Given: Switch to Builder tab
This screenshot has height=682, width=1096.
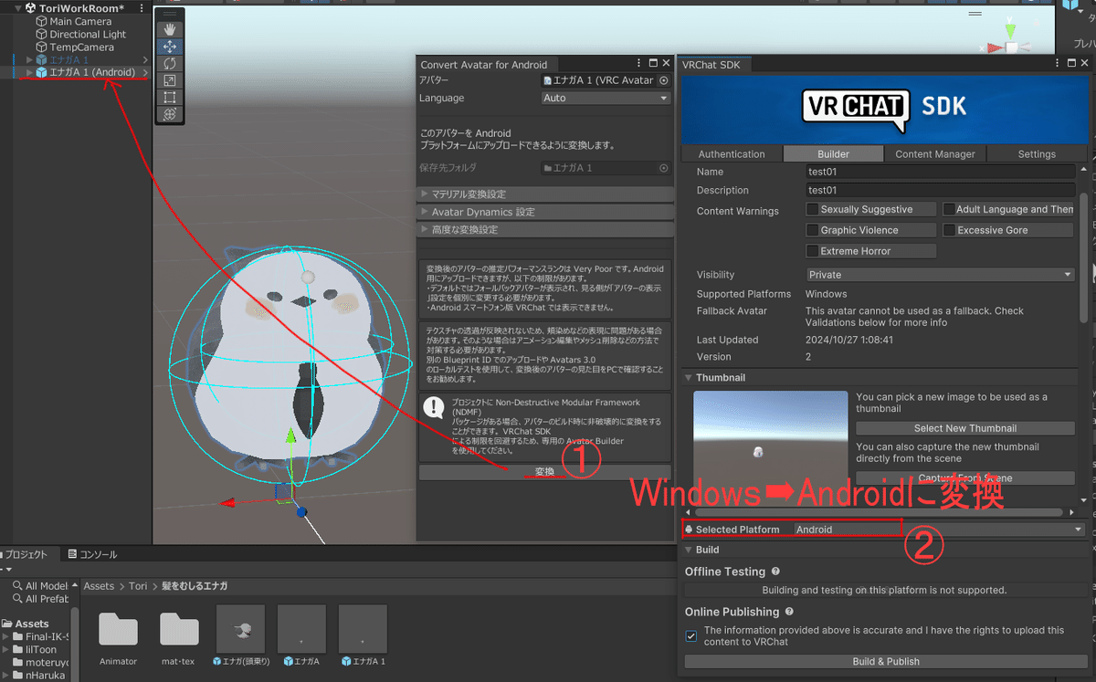Looking at the screenshot, I should click(x=833, y=154).
